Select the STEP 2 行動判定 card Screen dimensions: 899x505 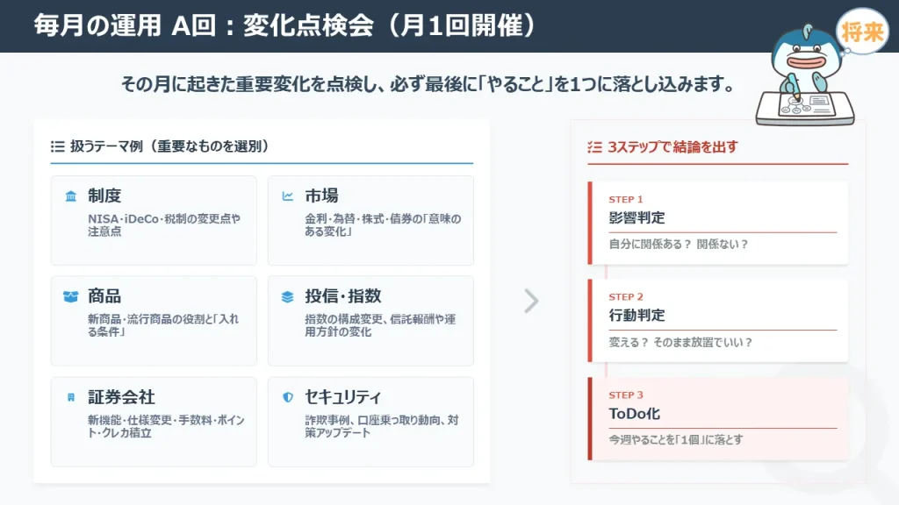(x=718, y=320)
